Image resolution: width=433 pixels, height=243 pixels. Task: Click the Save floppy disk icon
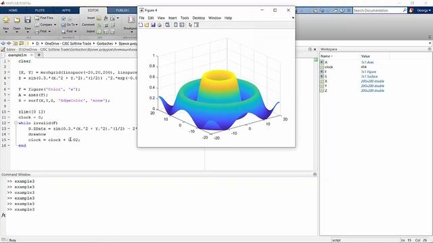27,20
